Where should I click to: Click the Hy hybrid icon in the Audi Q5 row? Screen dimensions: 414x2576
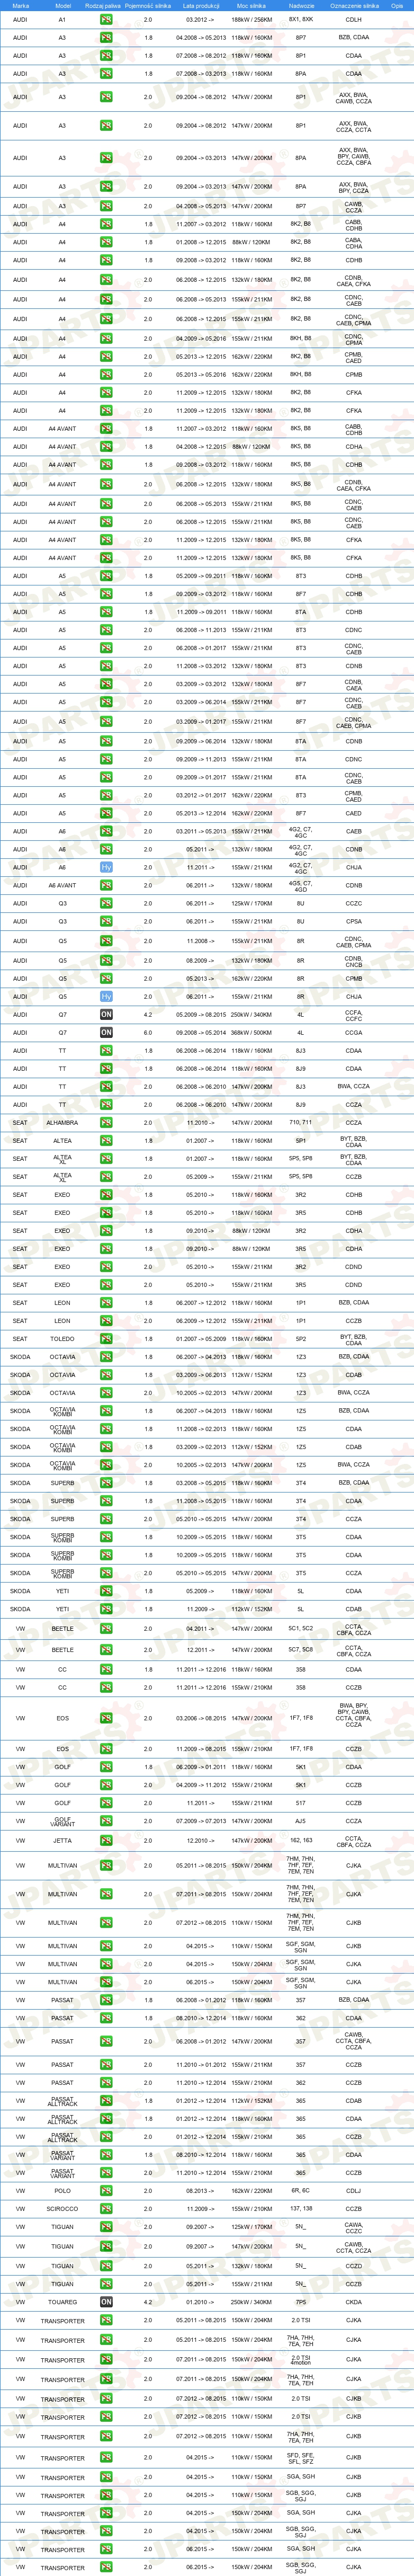(106, 996)
